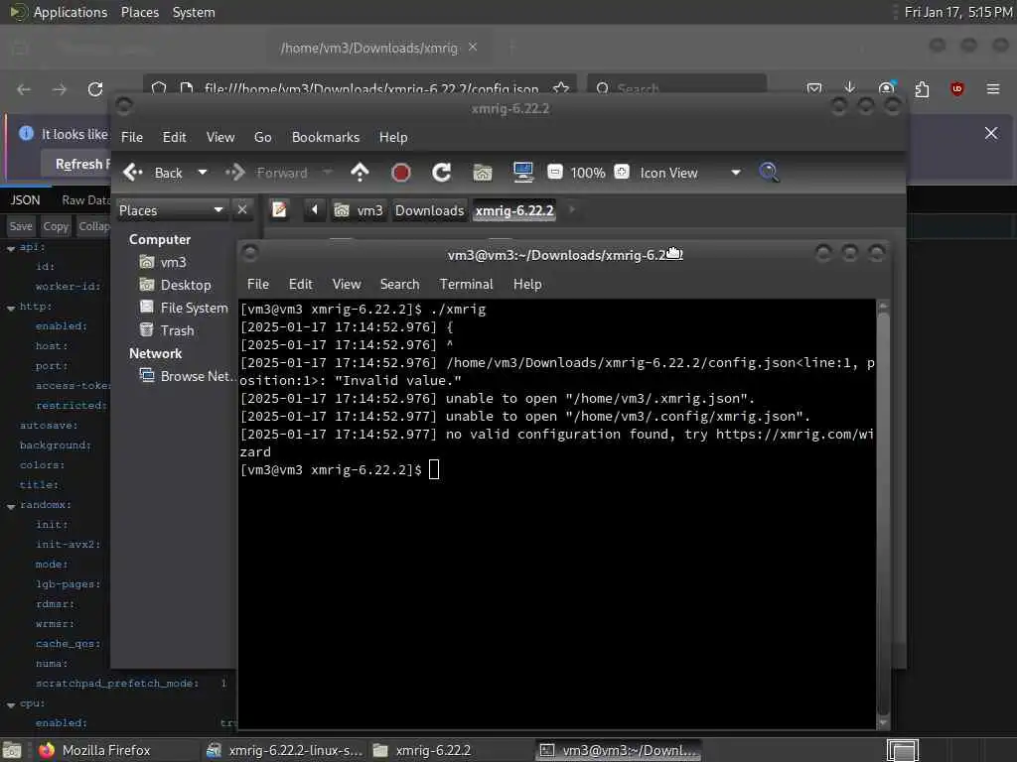Collapse the api node in JSON tree
The image size is (1017, 762).
(x=11, y=247)
